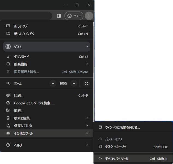This screenshot has width=173, height=164.
Task: Click the question mark ヘルプ icon
Action: (x=8, y=145)
